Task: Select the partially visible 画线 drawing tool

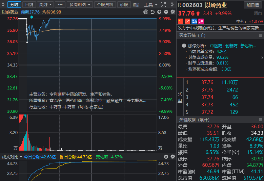Action: coord(136,5)
